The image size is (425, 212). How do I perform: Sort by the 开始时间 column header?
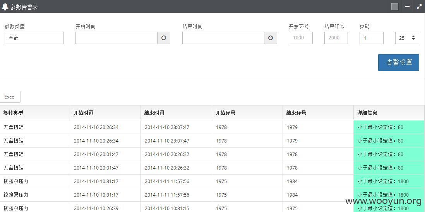[105, 113]
